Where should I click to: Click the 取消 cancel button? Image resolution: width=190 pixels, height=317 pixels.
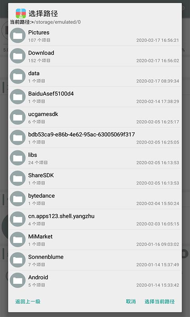coord(131,302)
